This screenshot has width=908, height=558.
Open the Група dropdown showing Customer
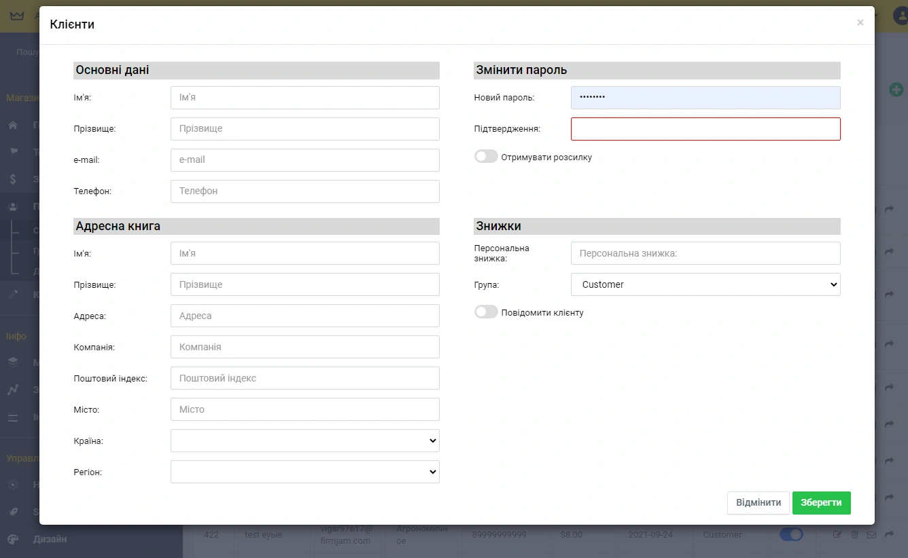point(705,284)
